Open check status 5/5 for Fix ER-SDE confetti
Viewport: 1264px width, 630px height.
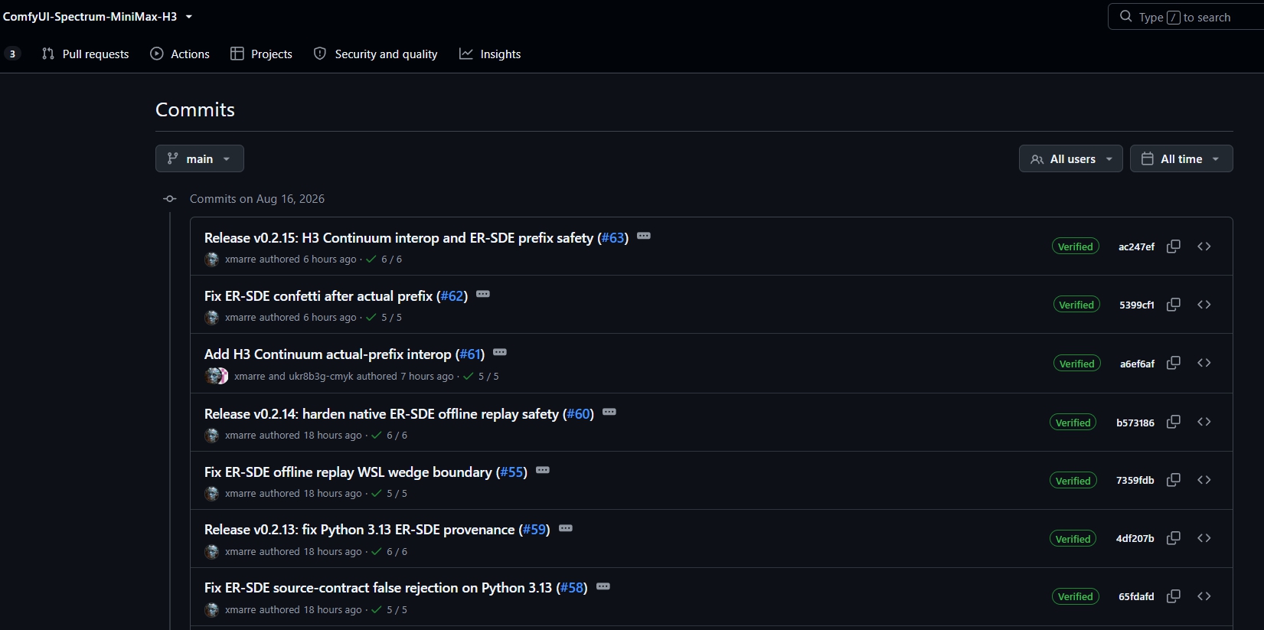(x=384, y=318)
